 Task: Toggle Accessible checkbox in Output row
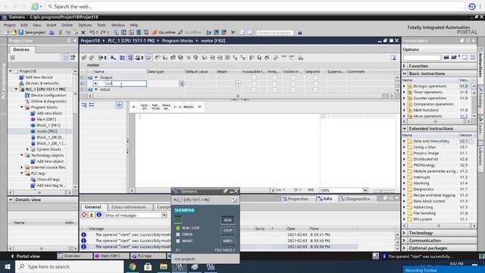click(x=254, y=77)
